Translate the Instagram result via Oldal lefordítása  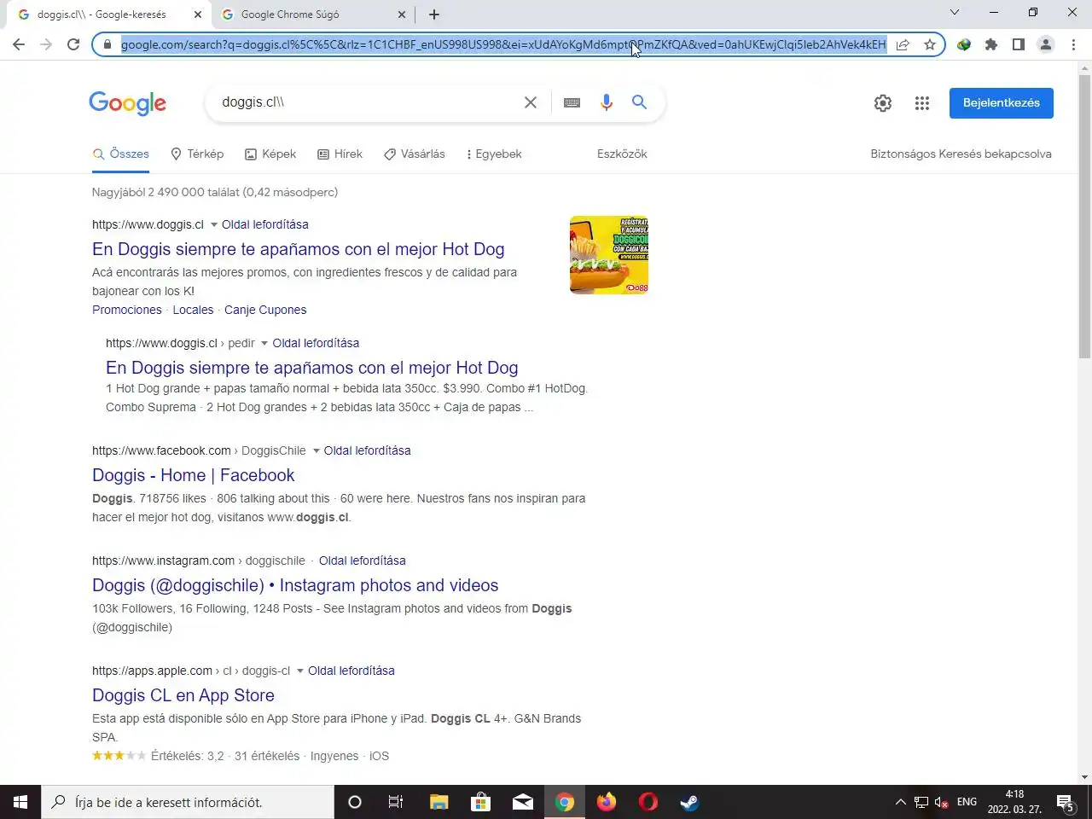[x=363, y=561]
